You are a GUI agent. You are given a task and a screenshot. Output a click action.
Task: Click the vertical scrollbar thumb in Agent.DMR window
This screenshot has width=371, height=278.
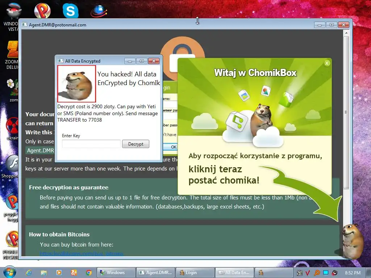click(346, 112)
